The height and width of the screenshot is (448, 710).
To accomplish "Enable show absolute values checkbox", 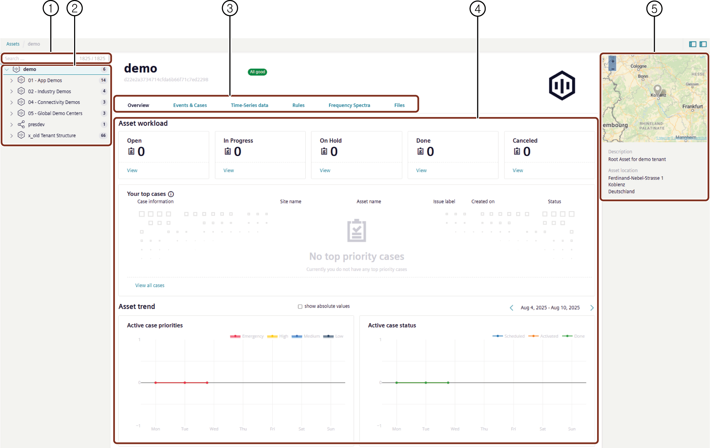I will coord(300,306).
